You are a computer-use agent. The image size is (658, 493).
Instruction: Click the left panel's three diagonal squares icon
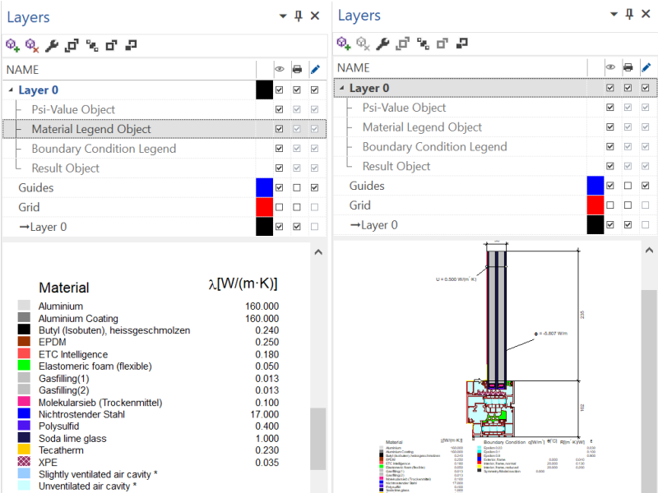tap(92, 45)
